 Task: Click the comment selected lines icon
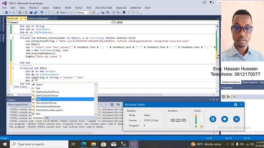coord(113,13)
